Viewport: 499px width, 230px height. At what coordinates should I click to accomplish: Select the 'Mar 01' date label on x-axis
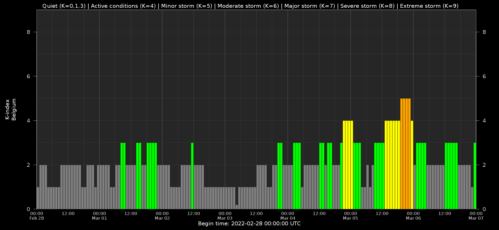pyautogui.click(x=100, y=218)
